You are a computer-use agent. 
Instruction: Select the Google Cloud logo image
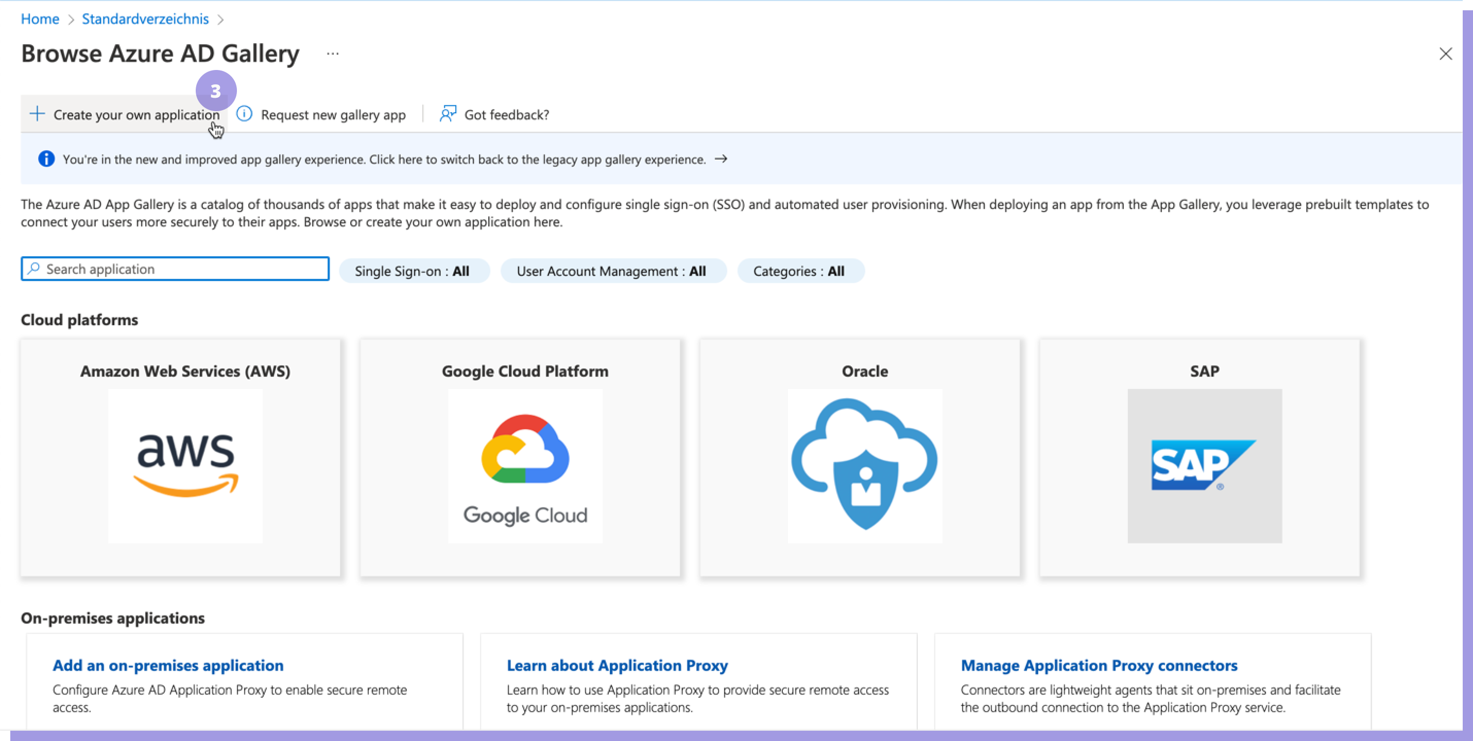point(525,466)
